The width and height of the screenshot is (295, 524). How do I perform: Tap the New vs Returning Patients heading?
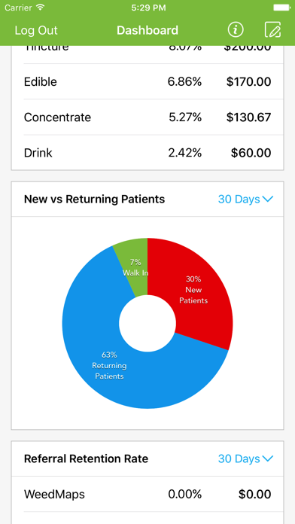click(95, 200)
